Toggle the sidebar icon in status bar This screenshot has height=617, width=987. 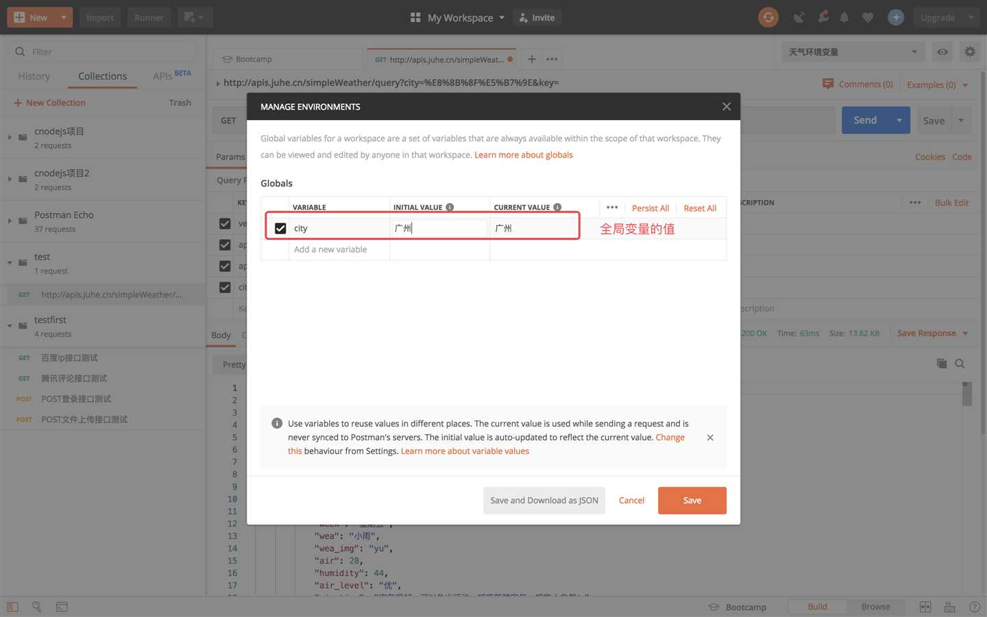click(x=12, y=607)
